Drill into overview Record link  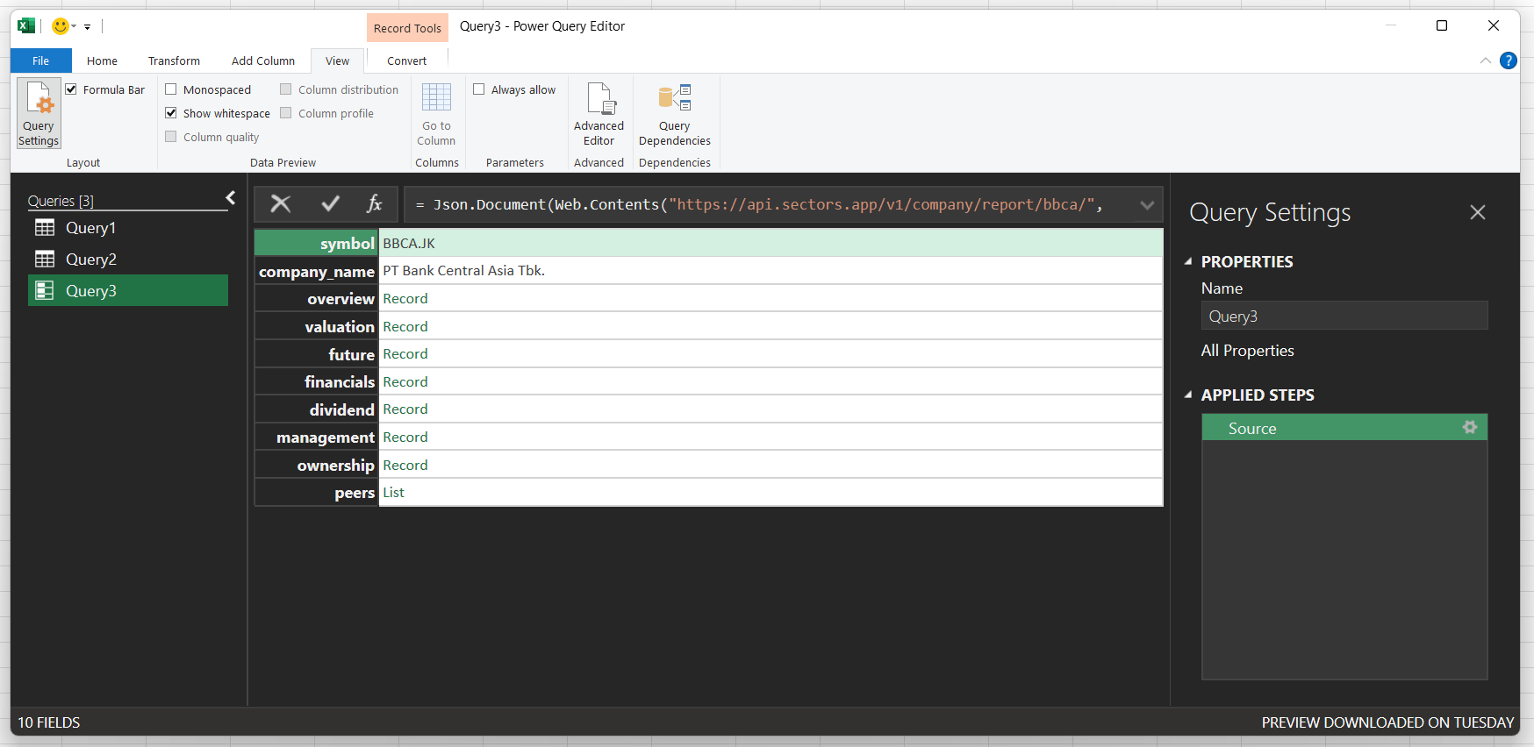pos(405,299)
